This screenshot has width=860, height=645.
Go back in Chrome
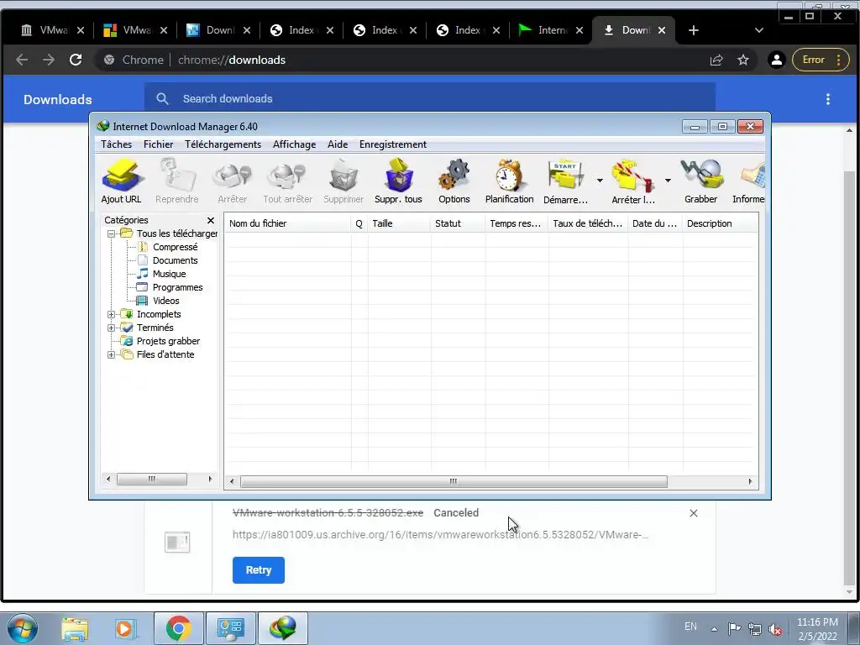point(22,60)
